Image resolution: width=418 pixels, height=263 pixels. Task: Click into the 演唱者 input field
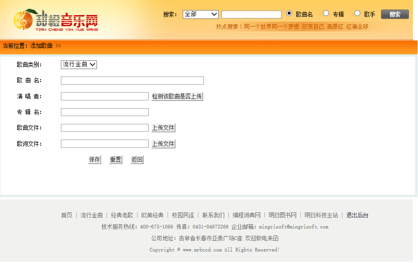(104, 96)
